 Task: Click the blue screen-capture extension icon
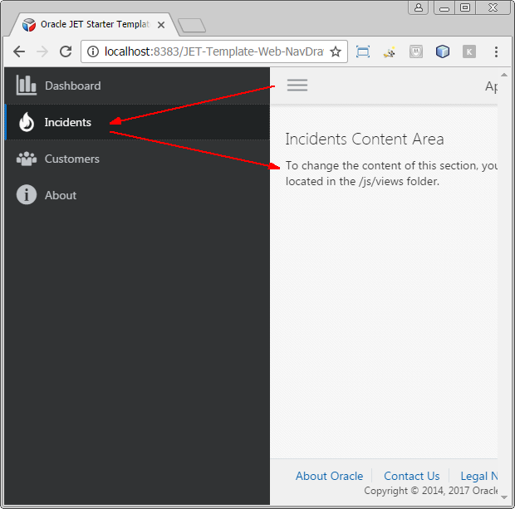(363, 51)
